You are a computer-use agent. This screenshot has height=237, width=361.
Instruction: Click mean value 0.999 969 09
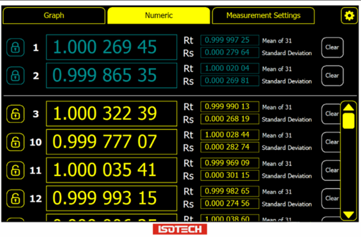[230, 163]
